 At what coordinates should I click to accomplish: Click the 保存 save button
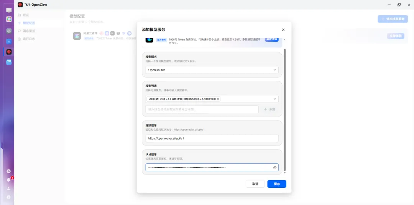point(277,184)
